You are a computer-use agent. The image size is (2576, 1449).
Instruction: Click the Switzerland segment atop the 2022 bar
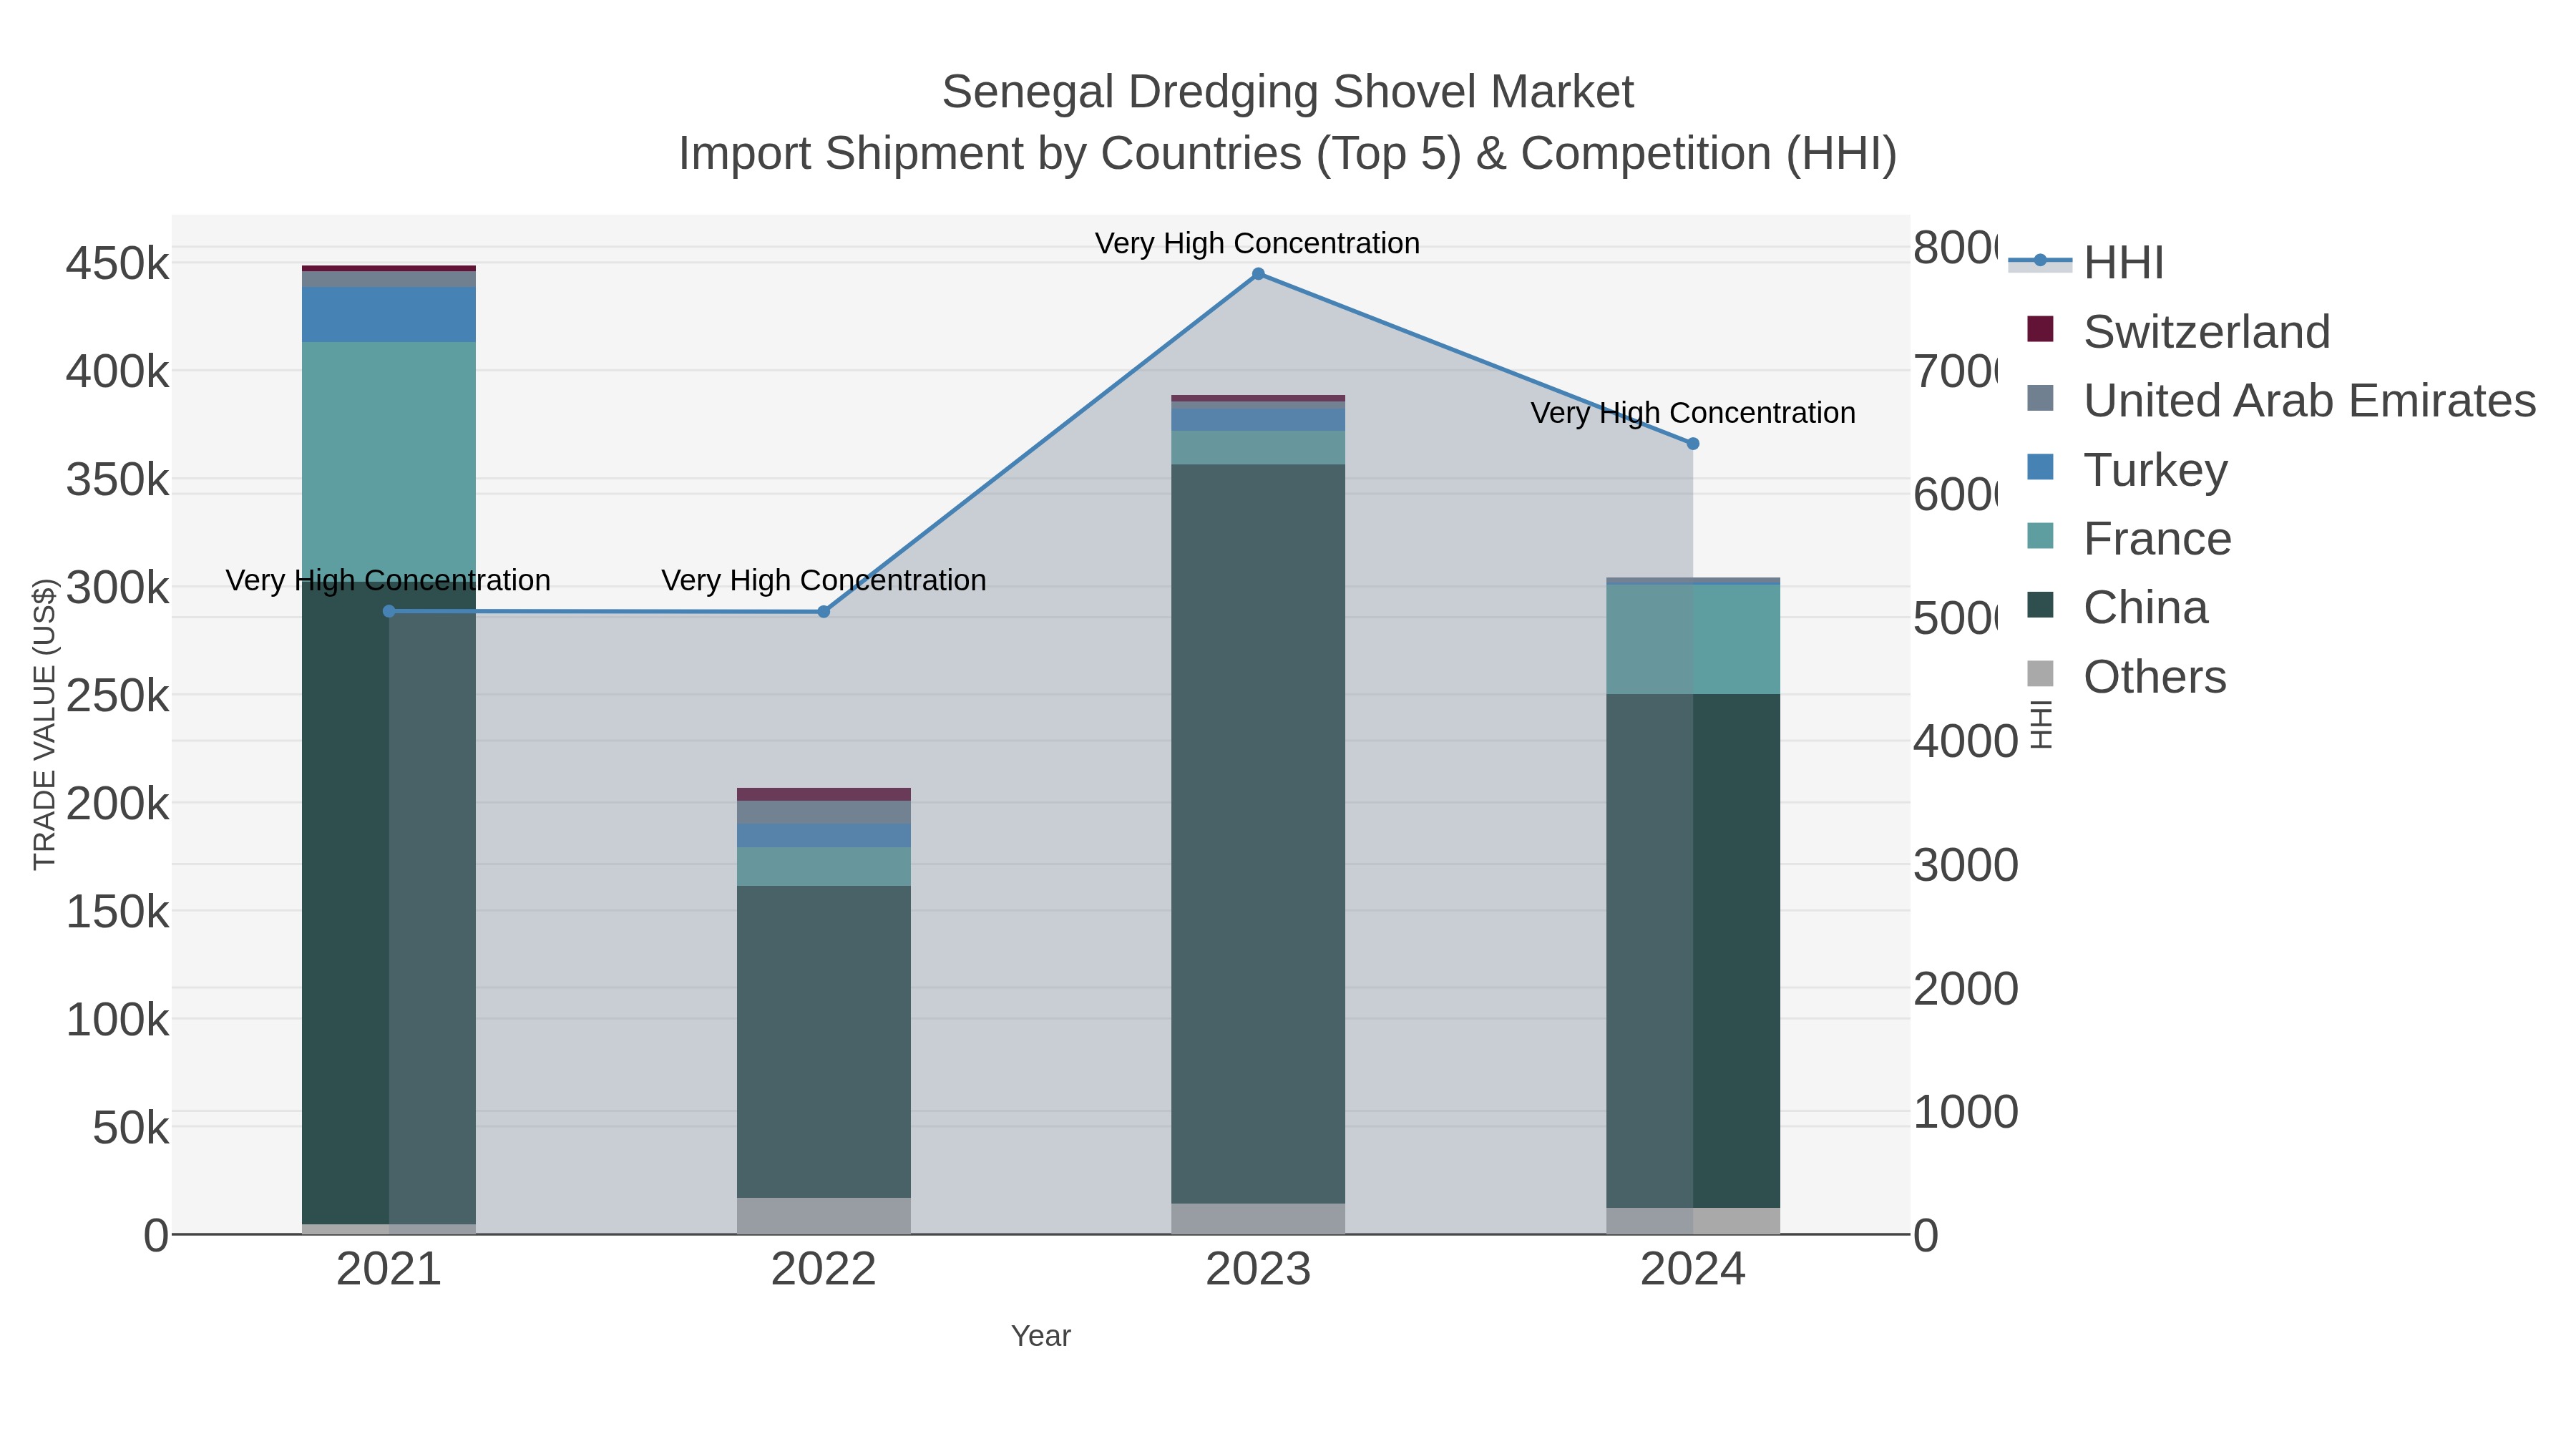[824, 795]
